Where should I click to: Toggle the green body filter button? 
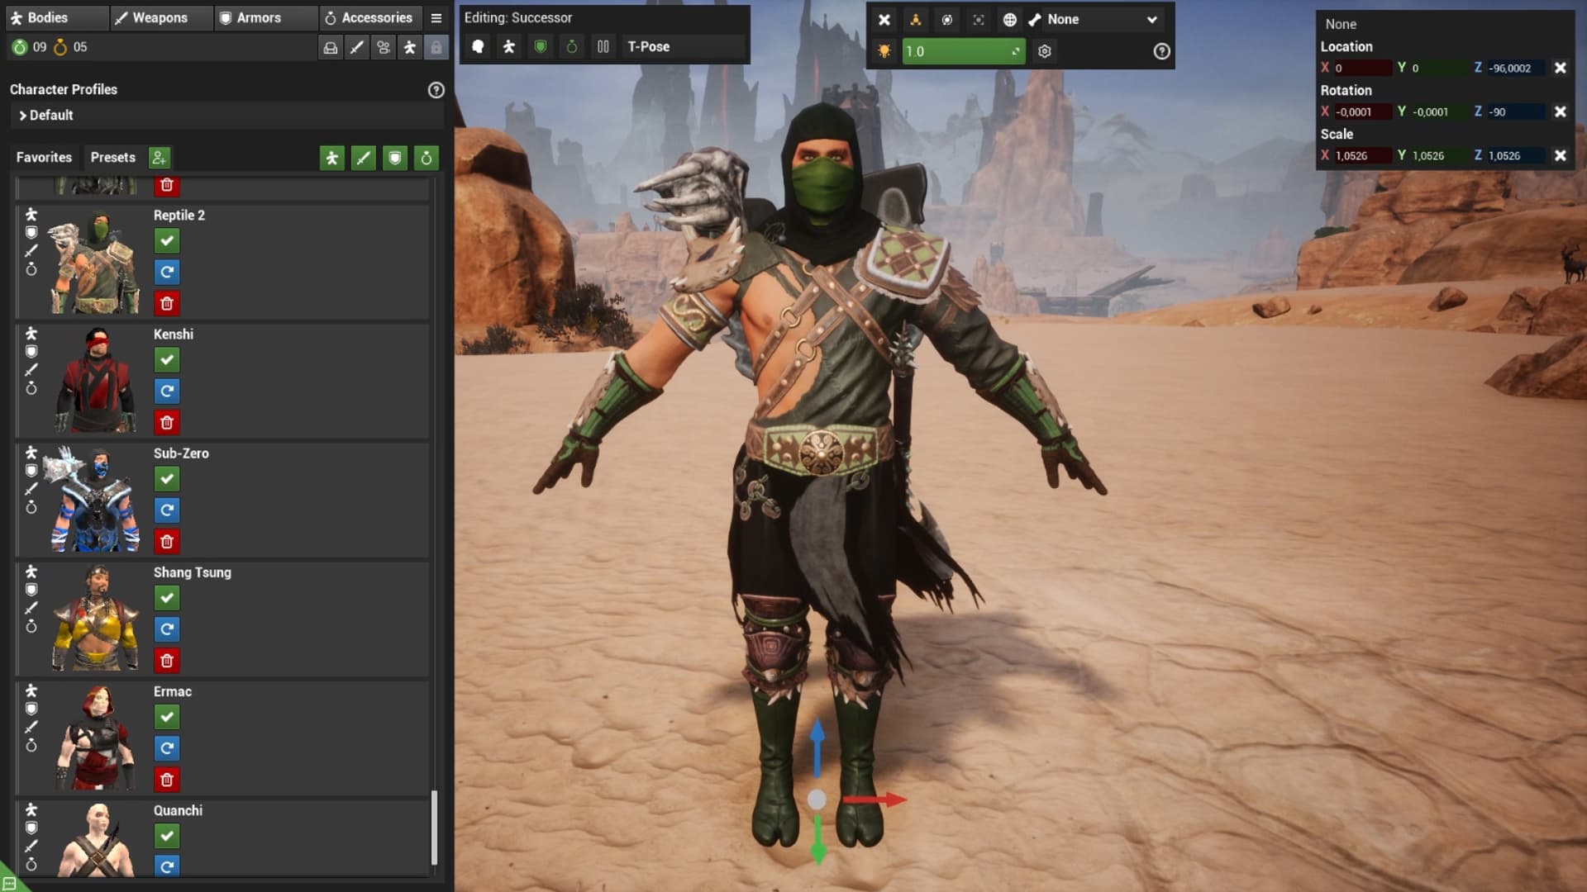point(332,158)
